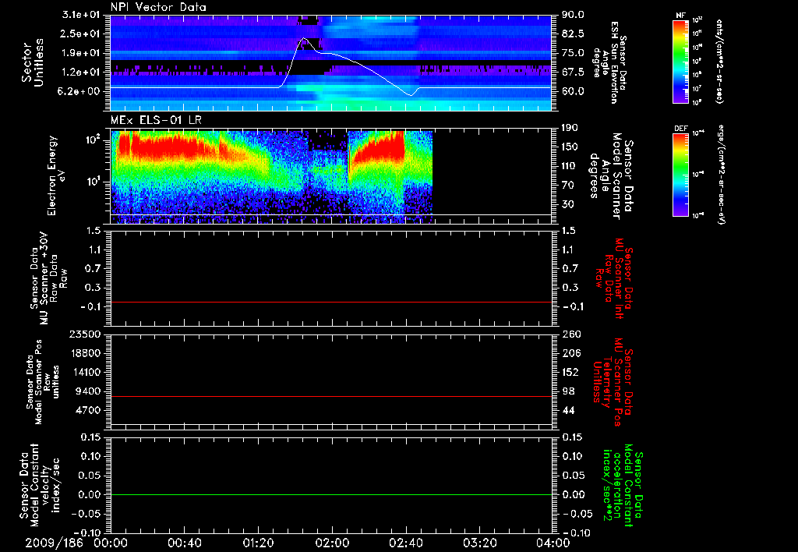This screenshot has width=798, height=552.
Task: Click the '02:00' time axis label
Action: (332, 543)
